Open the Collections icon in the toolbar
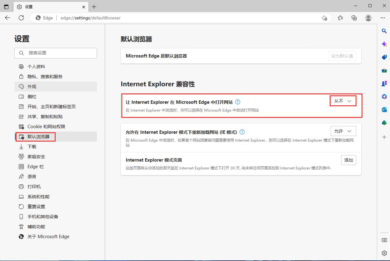This screenshot has height=261, width=390. coord(354,18)
